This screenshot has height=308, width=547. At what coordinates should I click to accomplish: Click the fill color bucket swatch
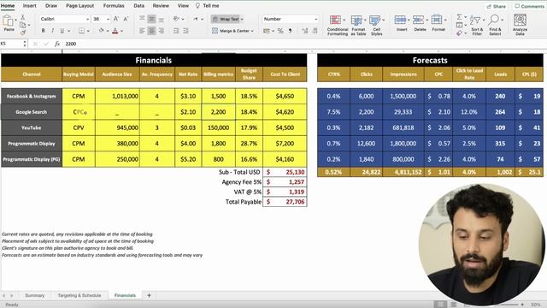pyautogui.click(x=101, y=31)
